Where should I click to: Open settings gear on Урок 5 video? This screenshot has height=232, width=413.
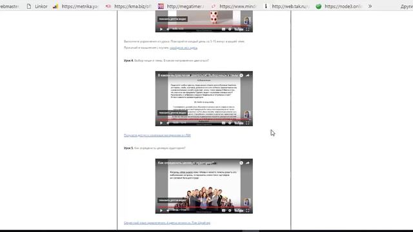(230, 211)
